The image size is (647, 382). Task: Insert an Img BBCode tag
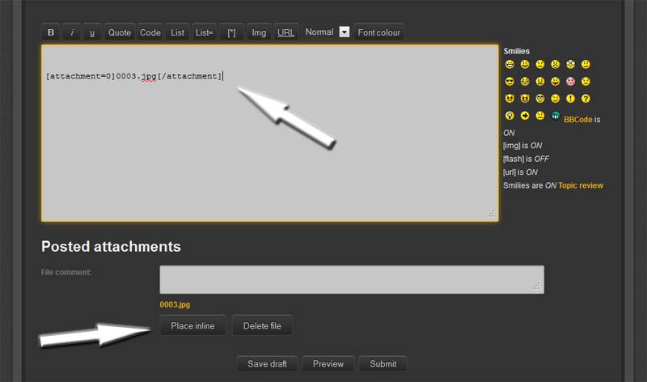259,32
